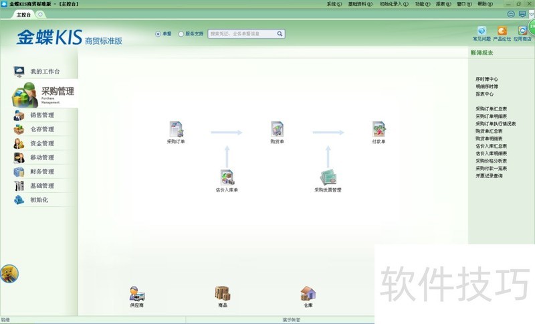Open the 商品 goods icon
Viewport: 535px width, 324px height.
pyautogui.click(x=223, y=294)
